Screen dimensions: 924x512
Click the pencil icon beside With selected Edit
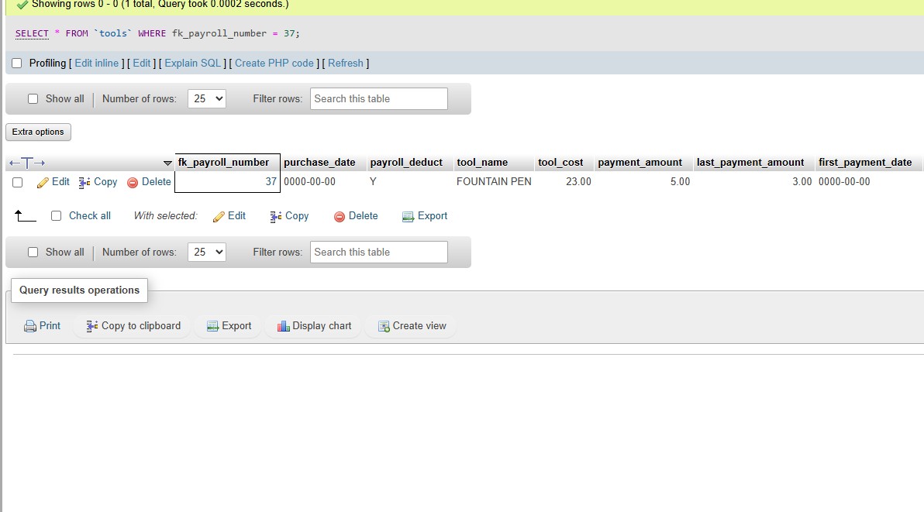pos(219,217)
